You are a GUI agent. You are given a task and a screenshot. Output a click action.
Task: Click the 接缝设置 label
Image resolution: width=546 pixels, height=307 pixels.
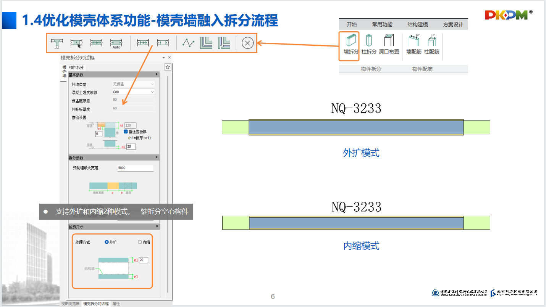coord(79,117)
